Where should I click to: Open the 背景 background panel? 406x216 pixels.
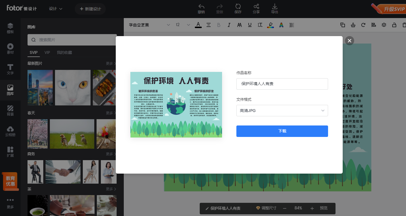(10, 111)
